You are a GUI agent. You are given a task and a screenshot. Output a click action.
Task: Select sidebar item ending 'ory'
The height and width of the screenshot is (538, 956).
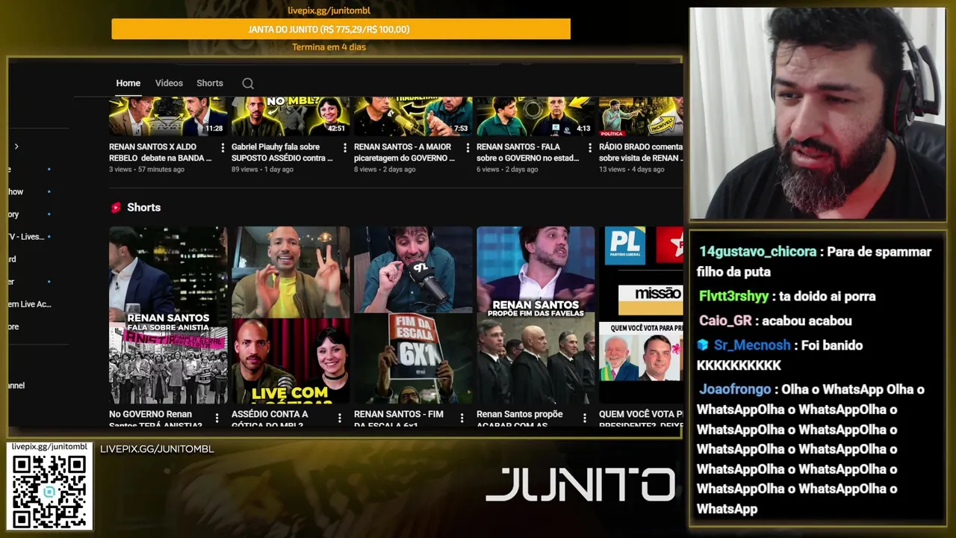[x=13, y=214]
